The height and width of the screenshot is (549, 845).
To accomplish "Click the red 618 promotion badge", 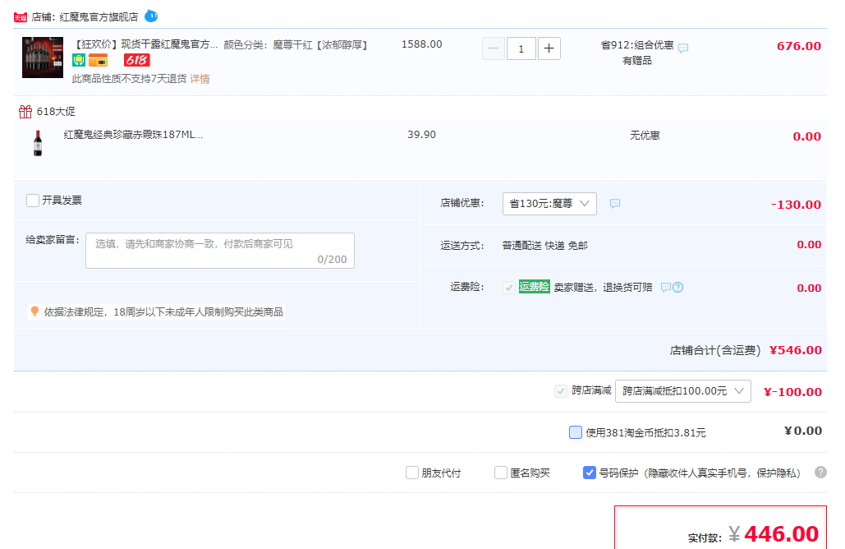I will point(137,60).
